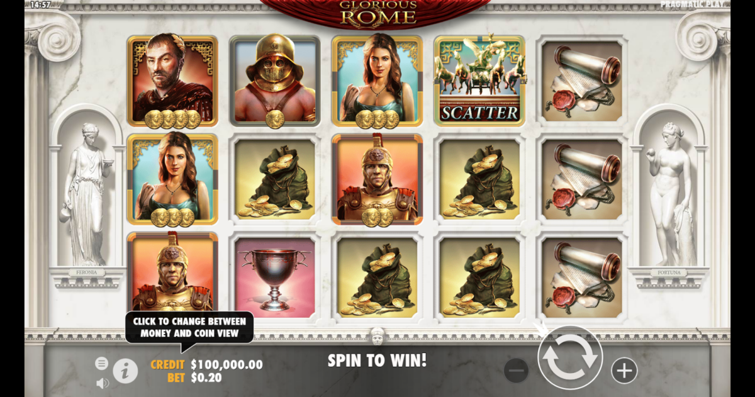Click the money and coin view tooltip
This screenshot has width=755, height=397.
pyautogui.click(x=189, y=328)
